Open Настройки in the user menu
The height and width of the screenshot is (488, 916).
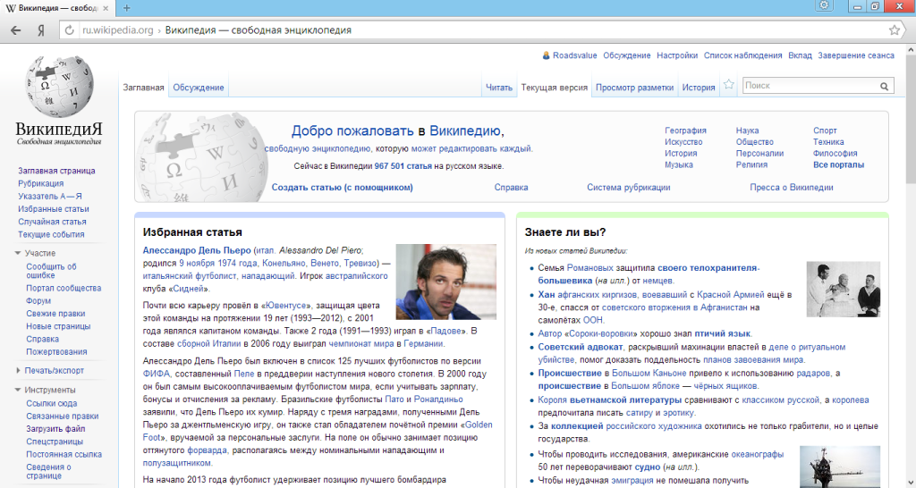point(677,55)
